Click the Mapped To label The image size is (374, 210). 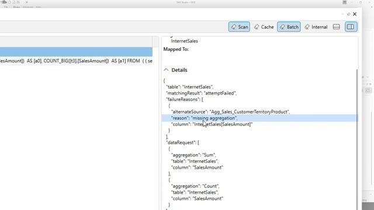click(176, 49)
